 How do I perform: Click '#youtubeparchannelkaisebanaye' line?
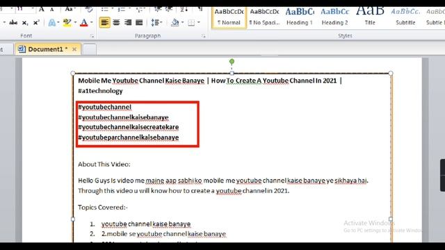128,137
